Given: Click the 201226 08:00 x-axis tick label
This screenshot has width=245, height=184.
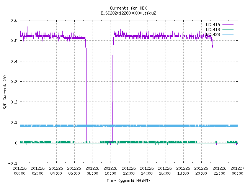Looking at the screenshot, I should (92, 171).
